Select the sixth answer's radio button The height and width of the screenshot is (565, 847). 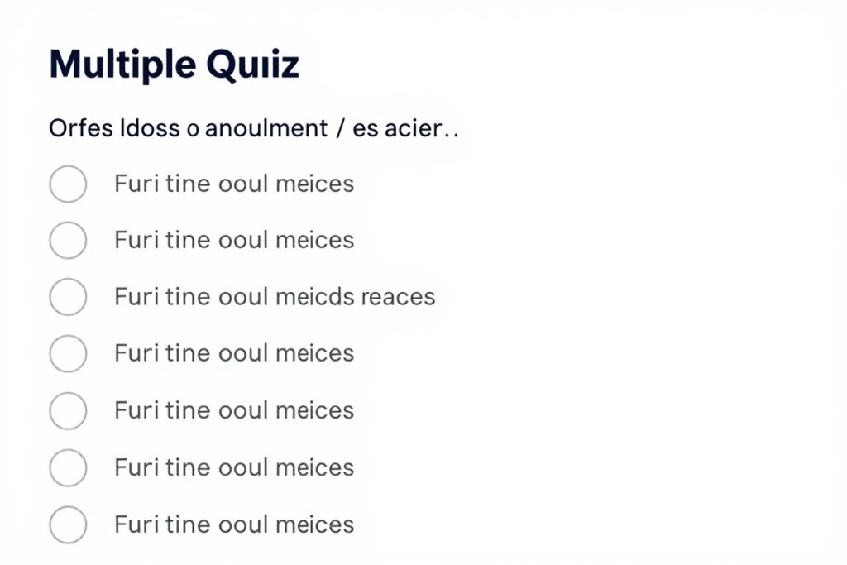tap(68, 467)
